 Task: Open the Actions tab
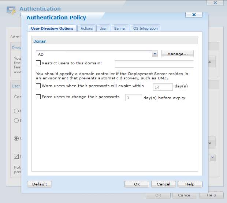[x=87, y=28]
